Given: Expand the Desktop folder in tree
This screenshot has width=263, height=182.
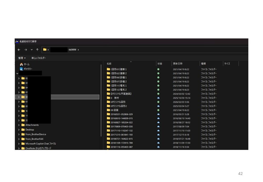Looking at the screenshot, I should (19, 130).
